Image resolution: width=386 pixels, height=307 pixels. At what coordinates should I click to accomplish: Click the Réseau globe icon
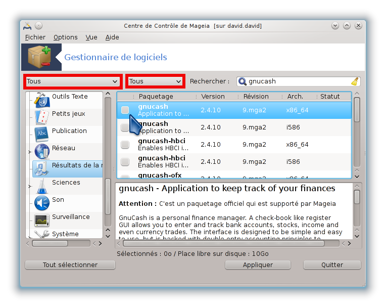[x=42, y=151]
